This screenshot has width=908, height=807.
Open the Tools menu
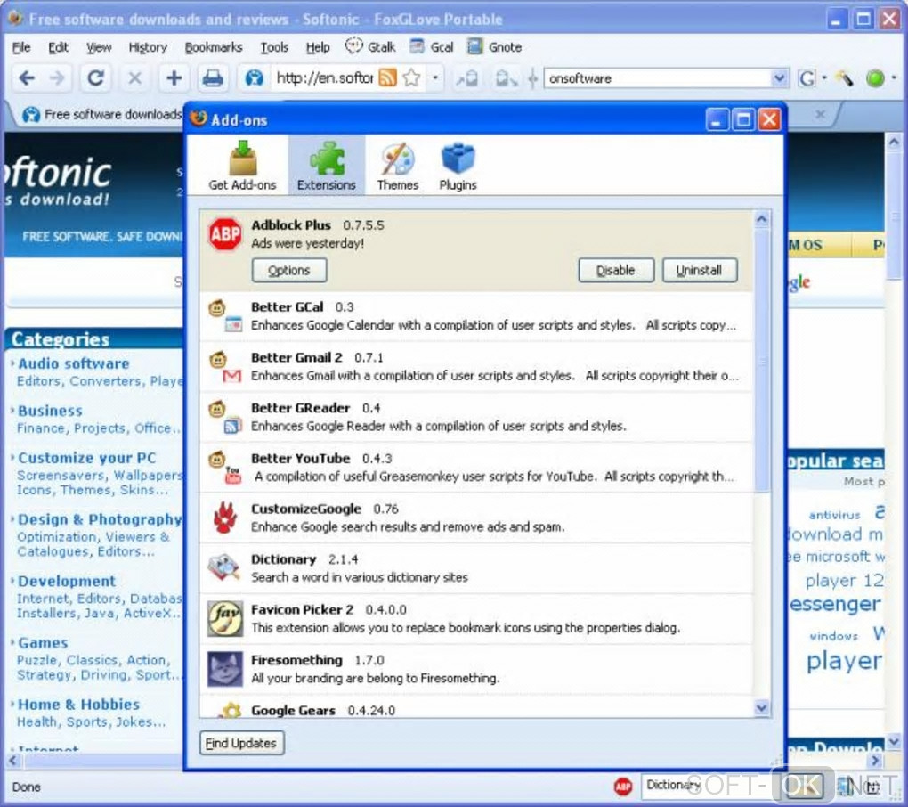274,47
